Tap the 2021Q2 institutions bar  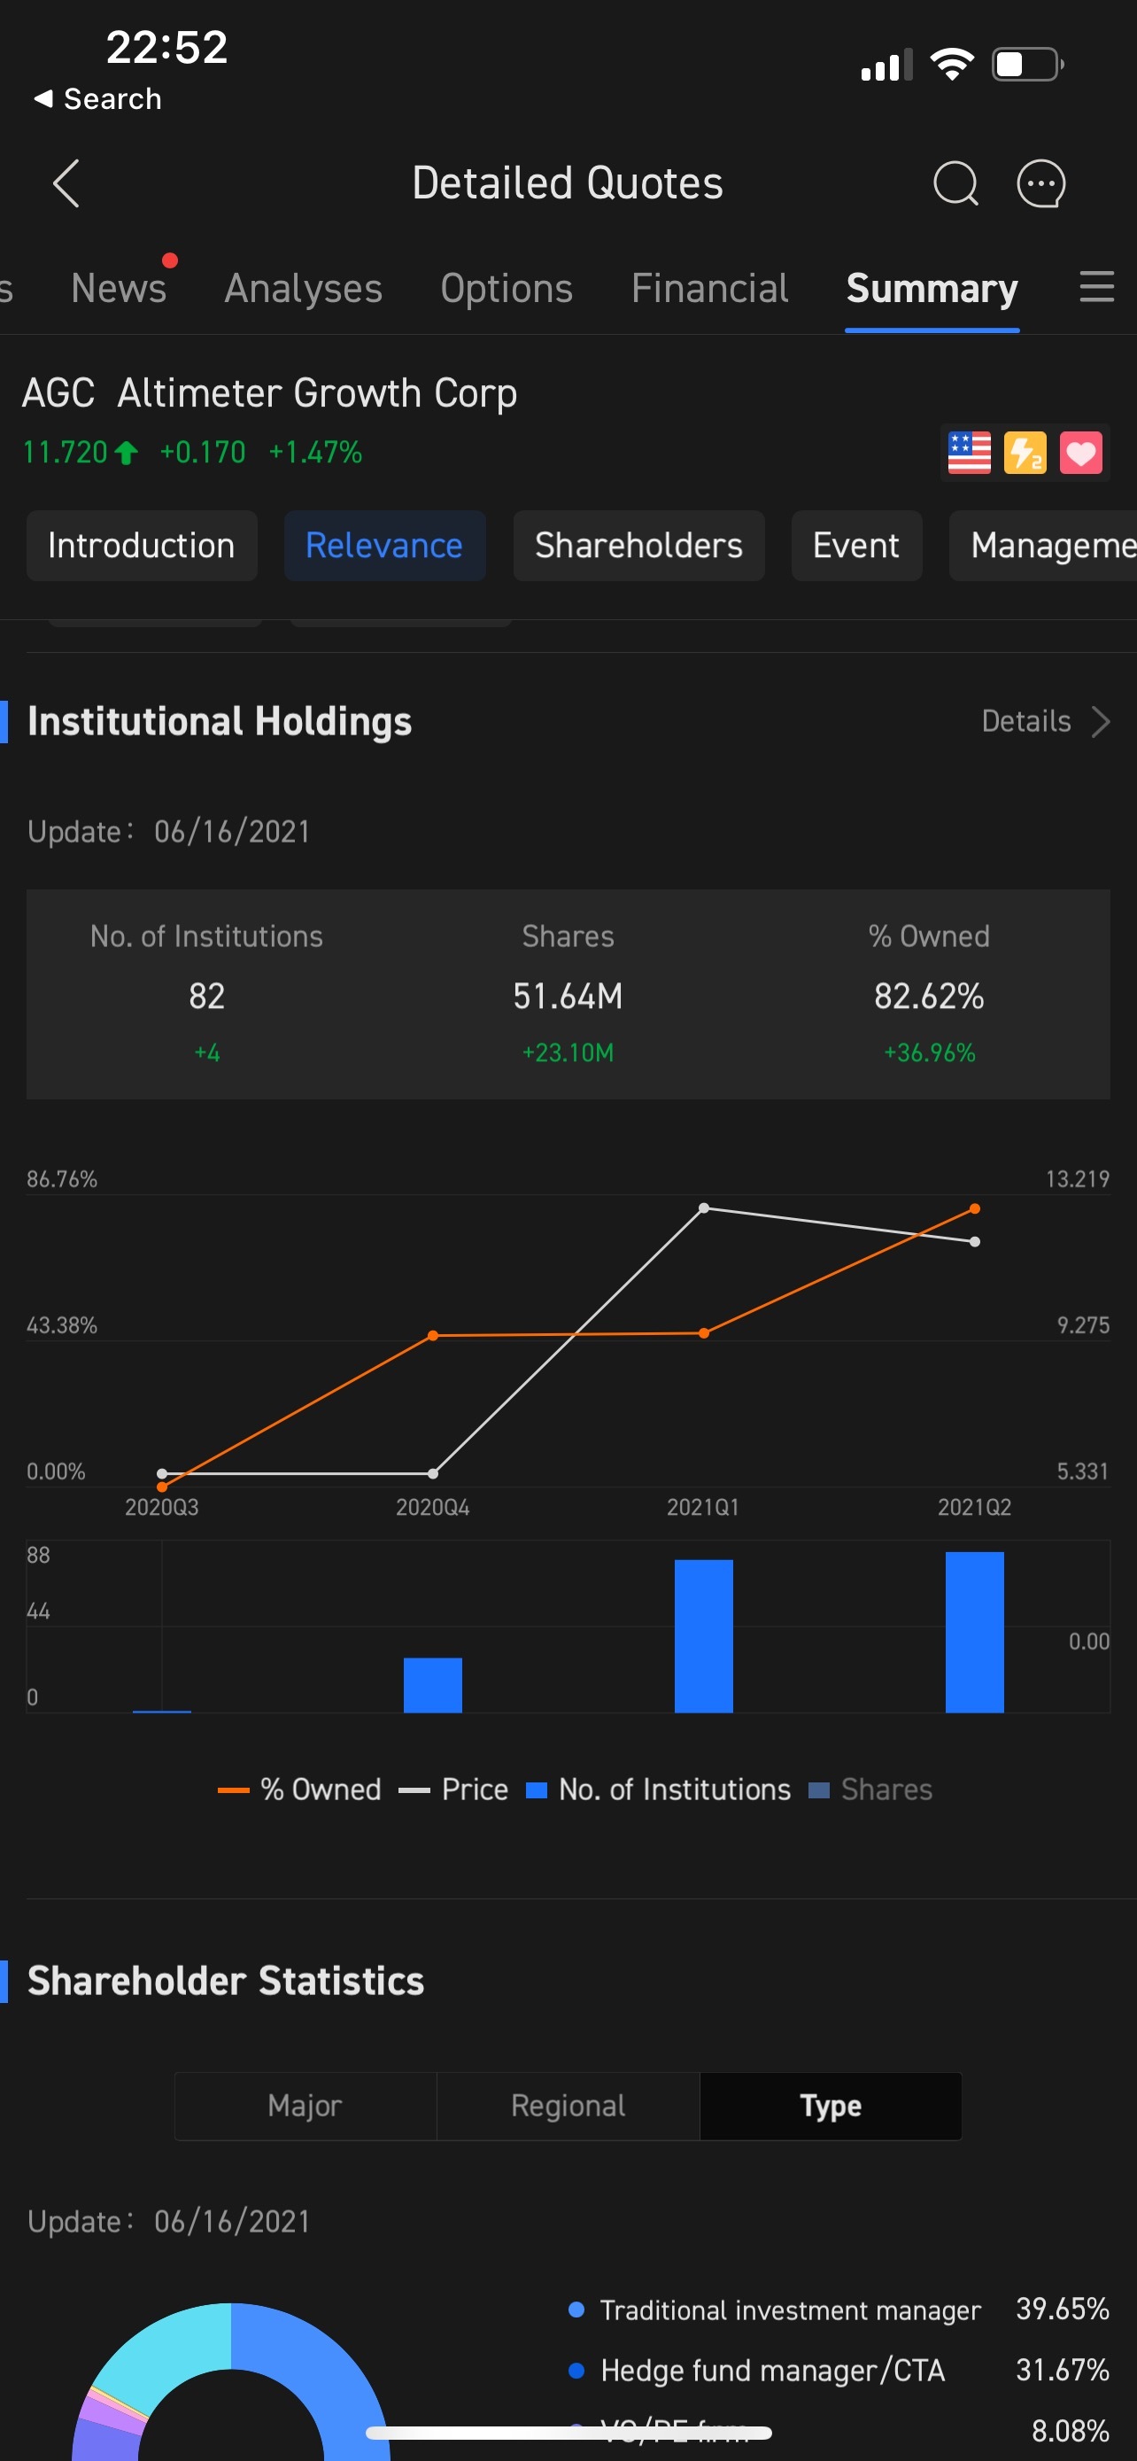975,1632
